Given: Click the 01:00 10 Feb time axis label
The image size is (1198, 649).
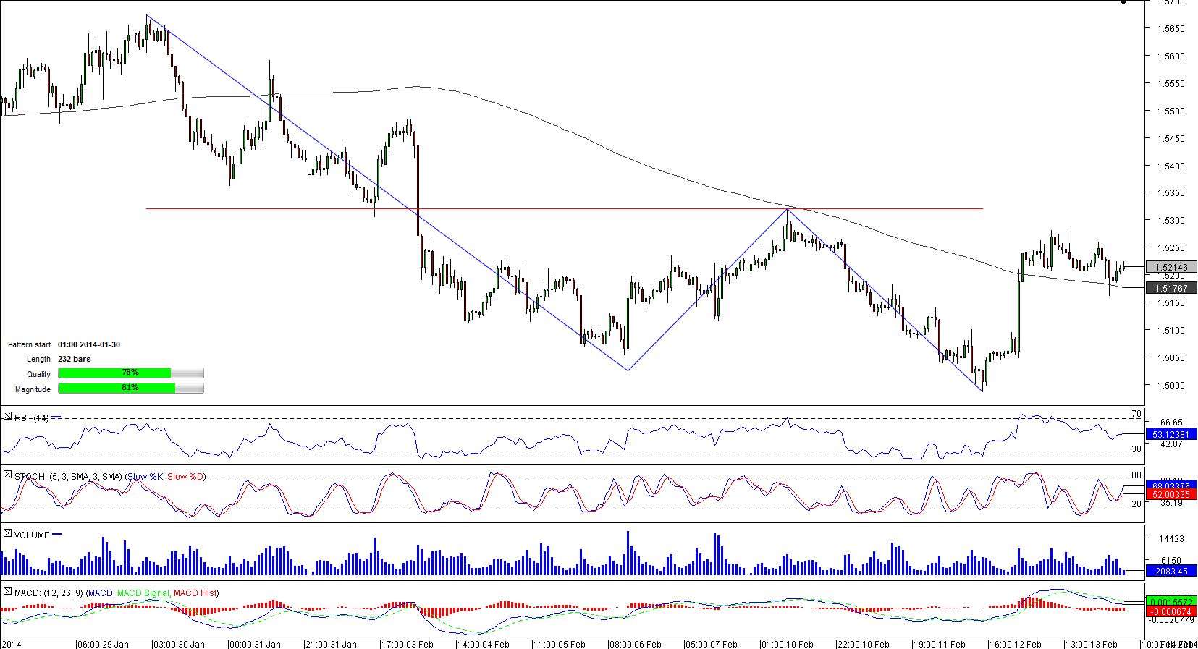Looking at the screenshot, I should pos(788,644).
